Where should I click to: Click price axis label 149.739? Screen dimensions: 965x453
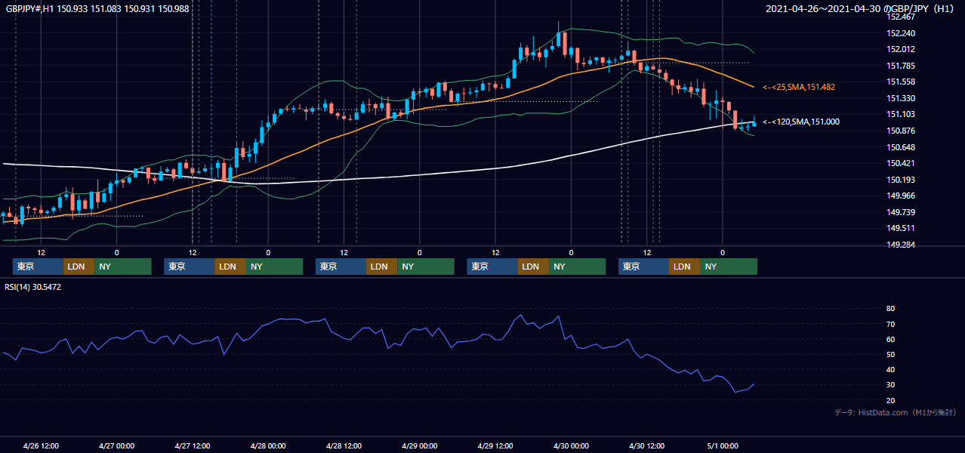tap(902, 212)
